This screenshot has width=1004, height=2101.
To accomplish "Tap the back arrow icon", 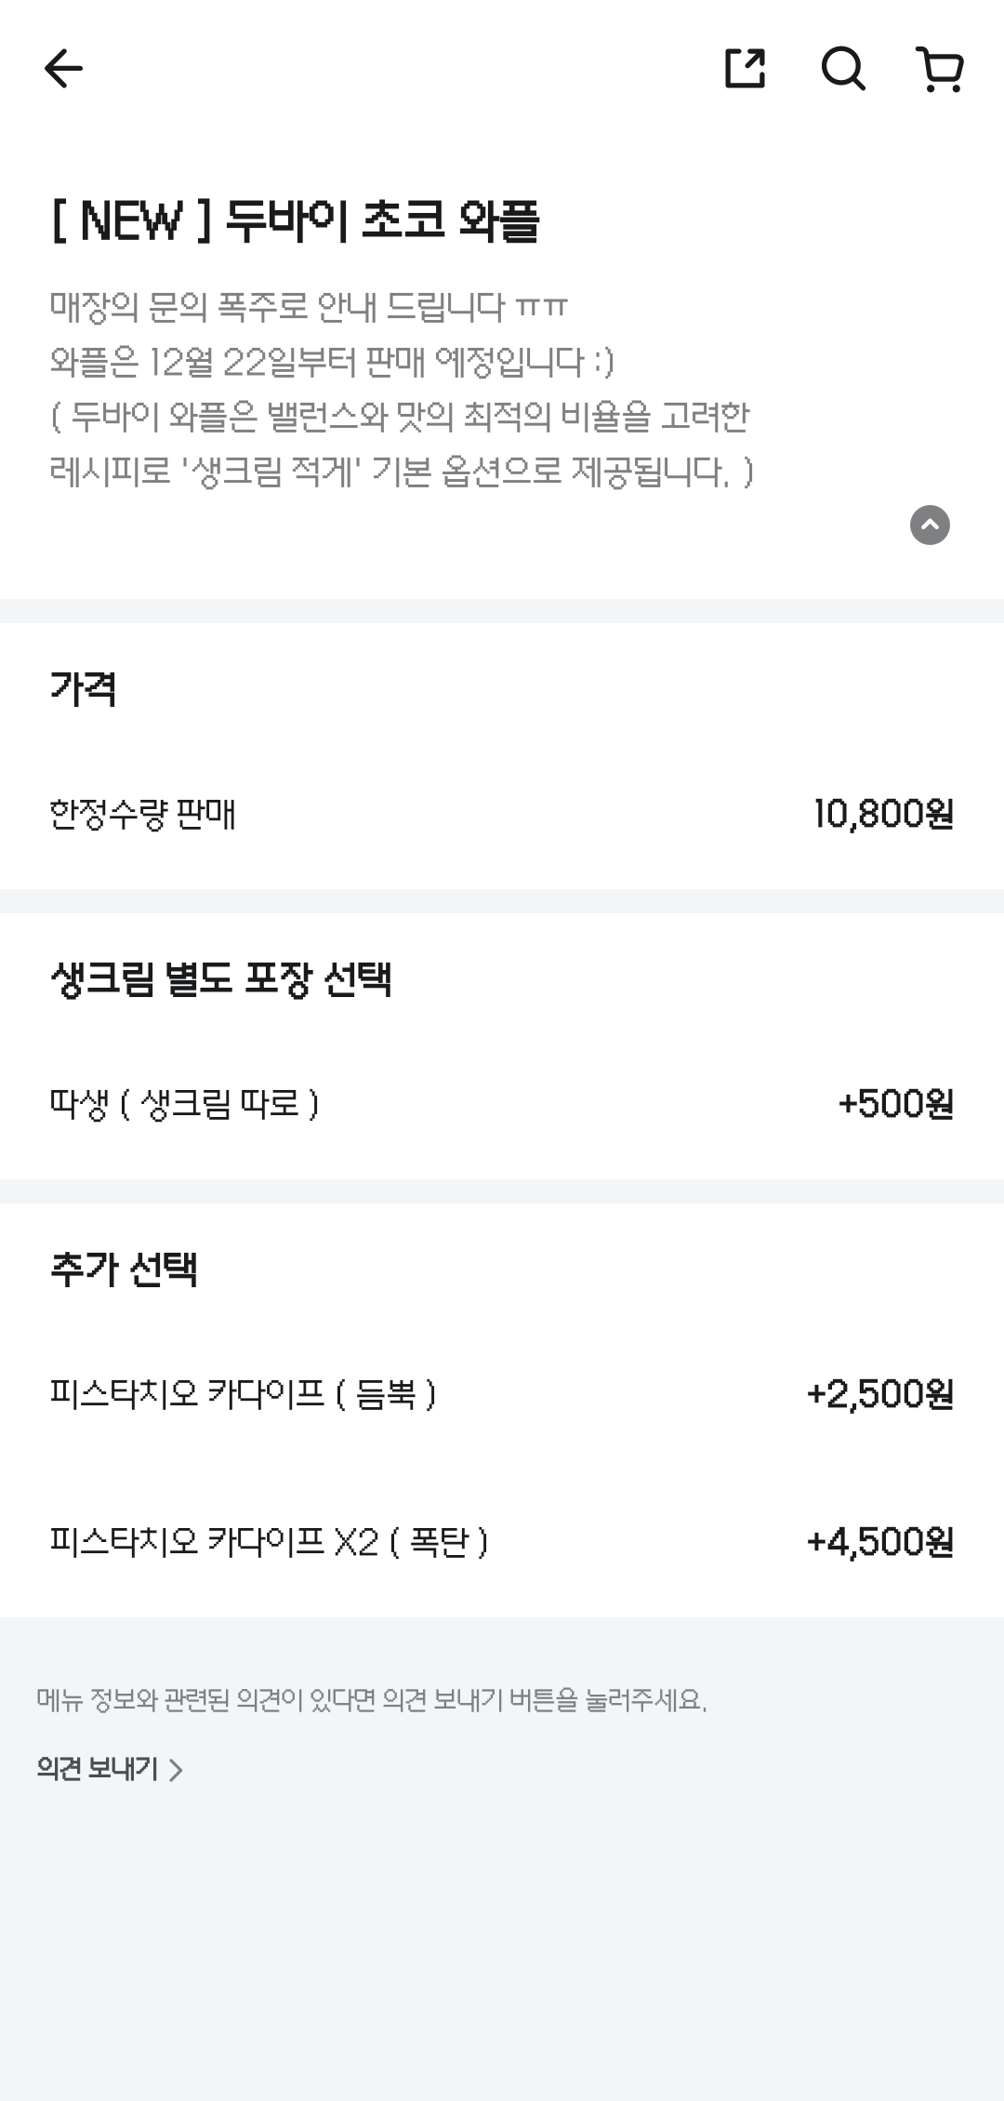I will (x=63, y=68).
